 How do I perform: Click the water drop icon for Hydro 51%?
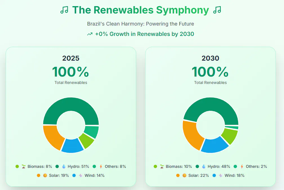[64, 166]
